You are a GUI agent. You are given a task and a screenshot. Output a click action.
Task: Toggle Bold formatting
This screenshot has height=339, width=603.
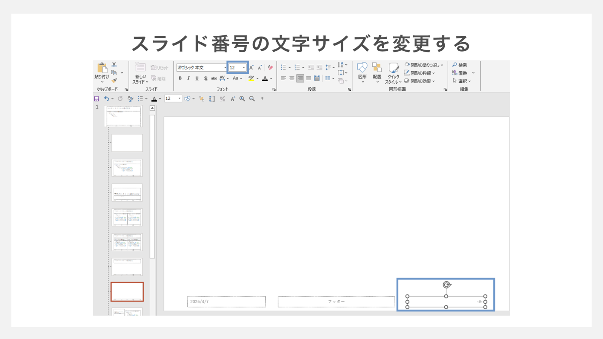click(180, 78)
